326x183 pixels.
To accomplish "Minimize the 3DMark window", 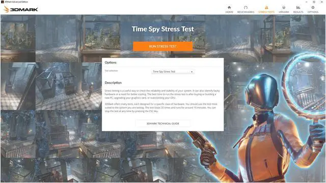I will point(306,2).
